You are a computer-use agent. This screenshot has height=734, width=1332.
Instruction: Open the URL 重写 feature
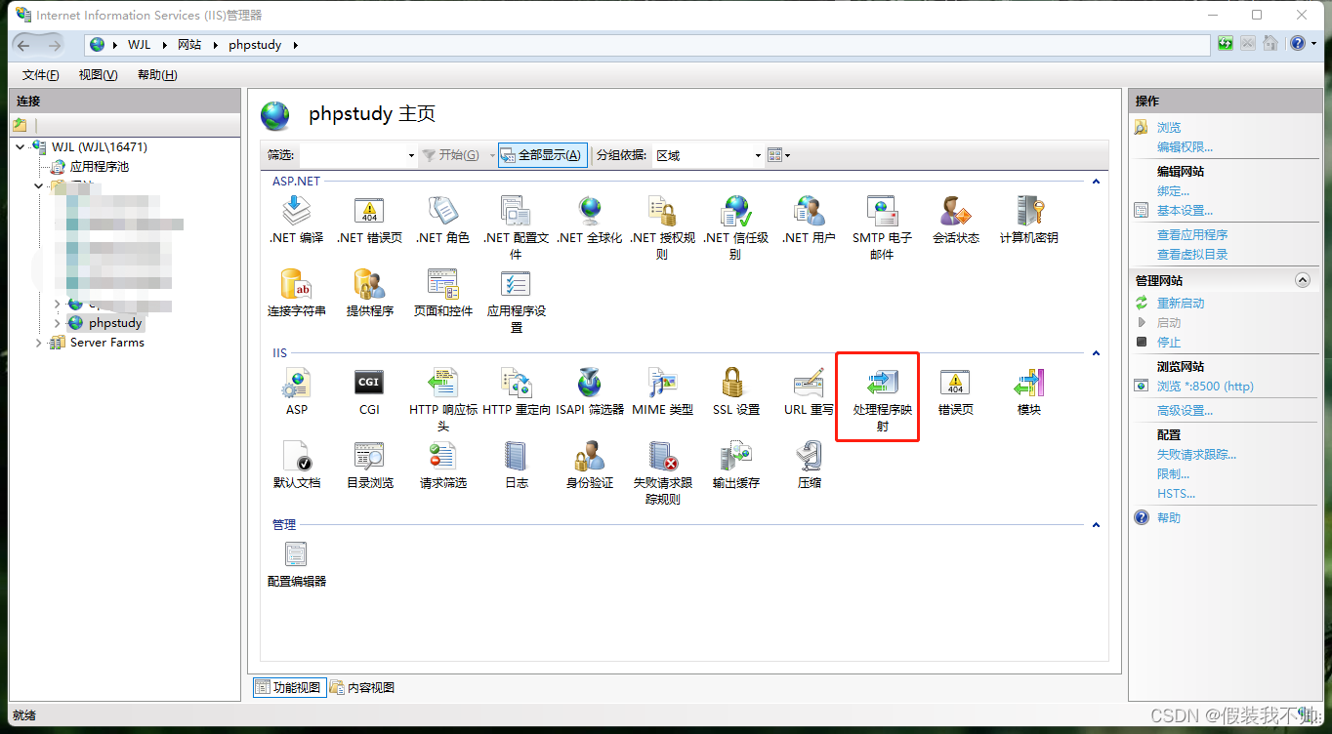pos(809,392)
